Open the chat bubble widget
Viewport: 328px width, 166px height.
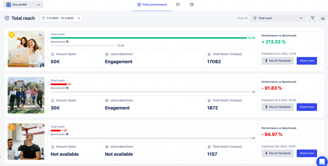coord(322,161)
